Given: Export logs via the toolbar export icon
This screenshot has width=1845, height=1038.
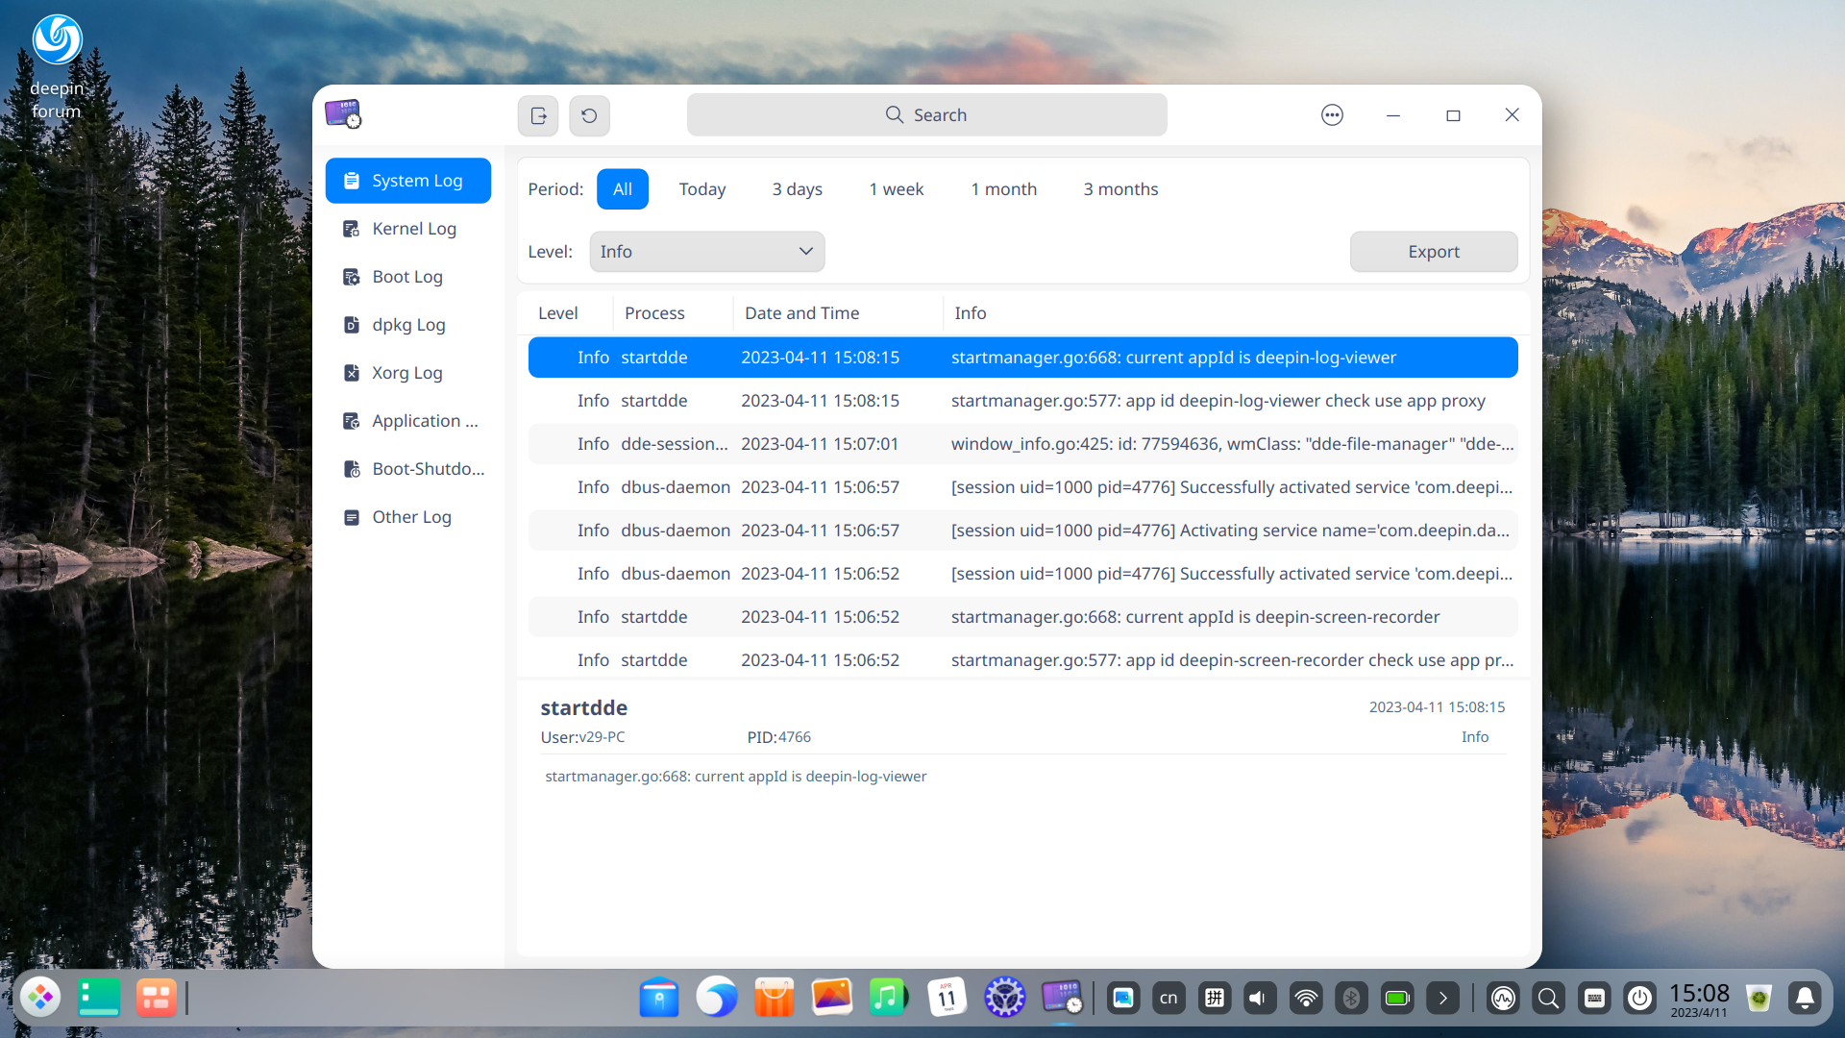Looking at the screenshot, I should (x=537, y=115).
